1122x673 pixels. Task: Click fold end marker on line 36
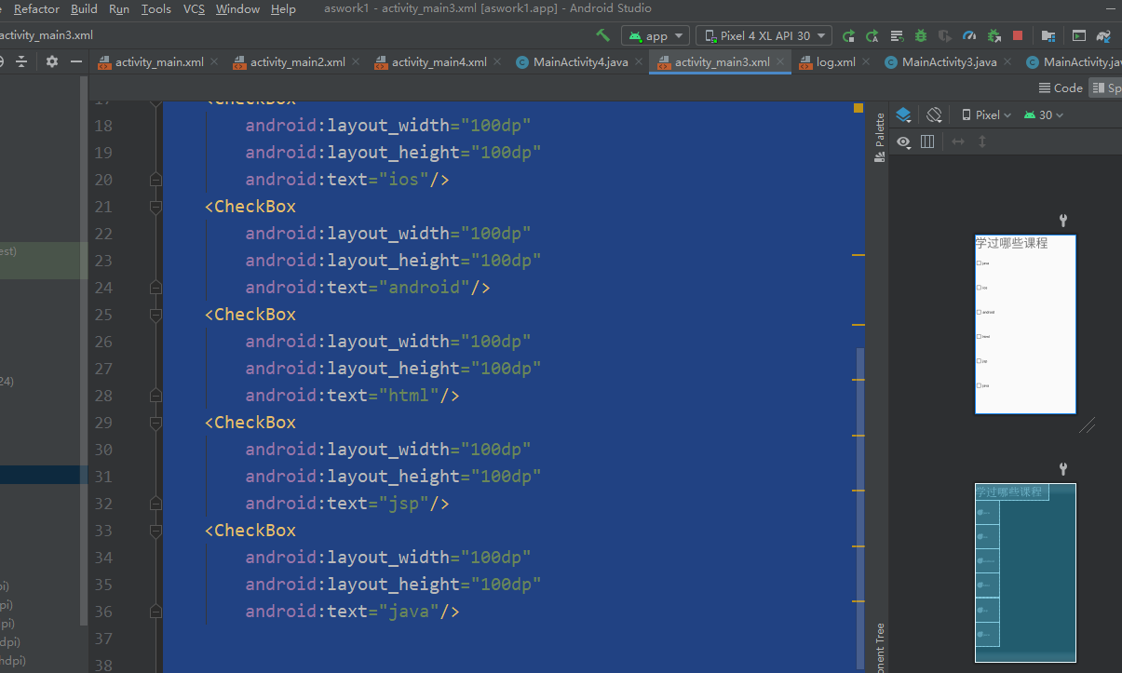click(x=155, y=611)
